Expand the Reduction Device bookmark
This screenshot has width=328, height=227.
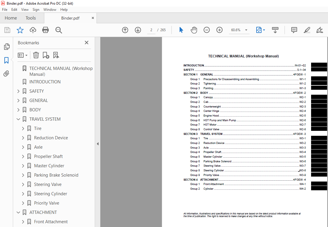pyautogui.click(x=23, y=138)
